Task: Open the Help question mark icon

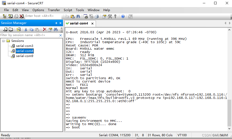Action: pos(123,16)
